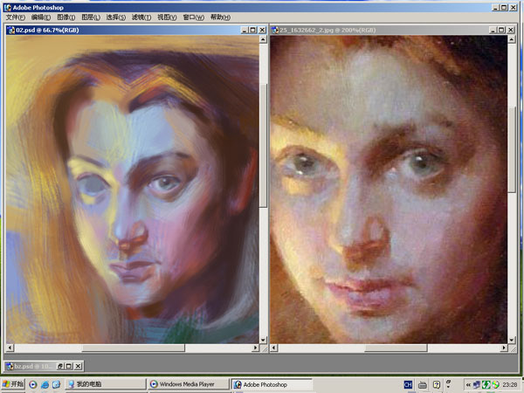Click vertical scrollbar thumb in 25_1632662_2.jpg window

point(512,149)
